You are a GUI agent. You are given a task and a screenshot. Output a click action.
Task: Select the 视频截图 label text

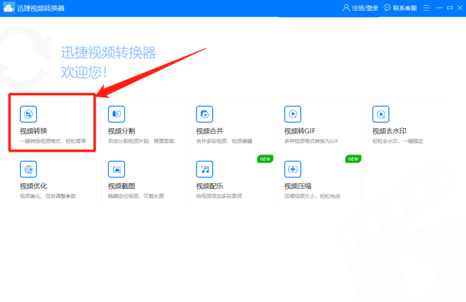coord(122,186)
